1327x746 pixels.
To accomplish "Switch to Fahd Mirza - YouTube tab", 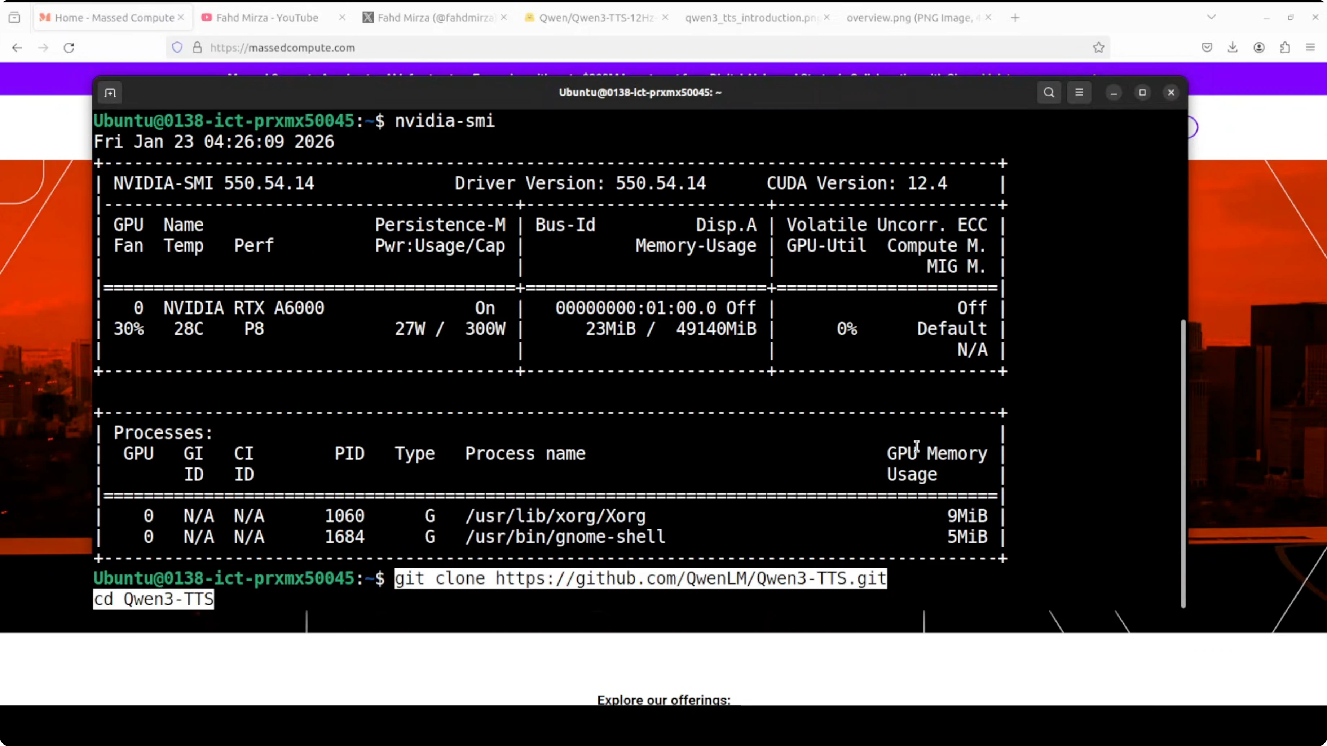I will pyautogui.click(x=267, y=18).
